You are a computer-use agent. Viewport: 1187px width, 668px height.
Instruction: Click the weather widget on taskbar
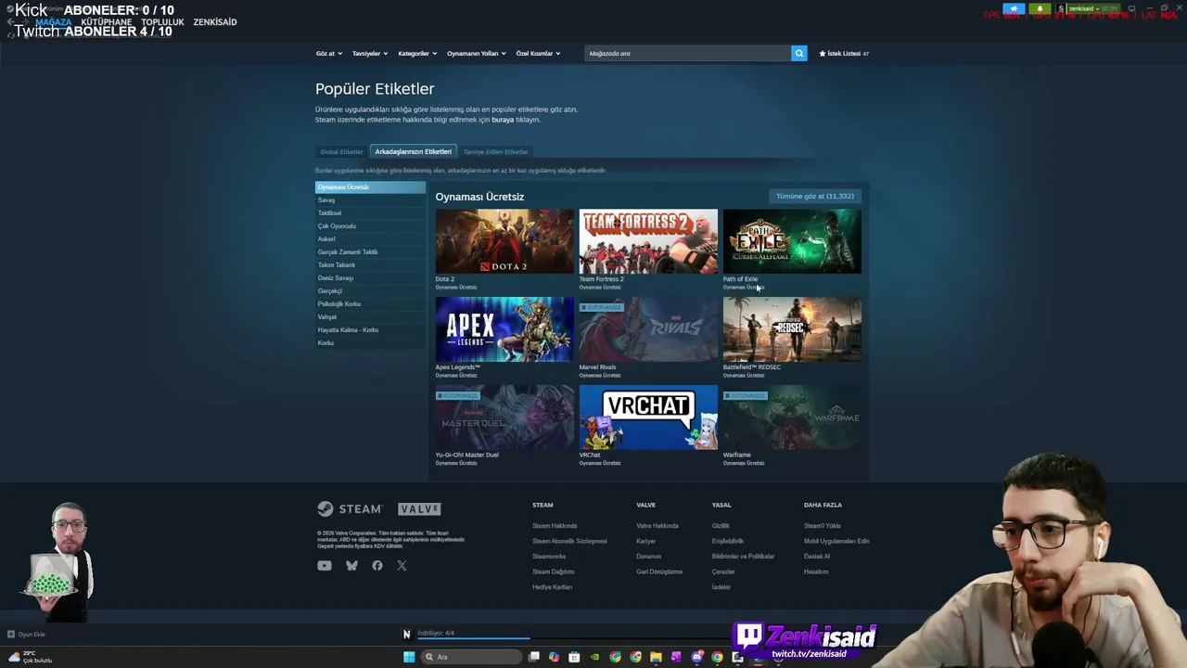[x=30, y=657]
